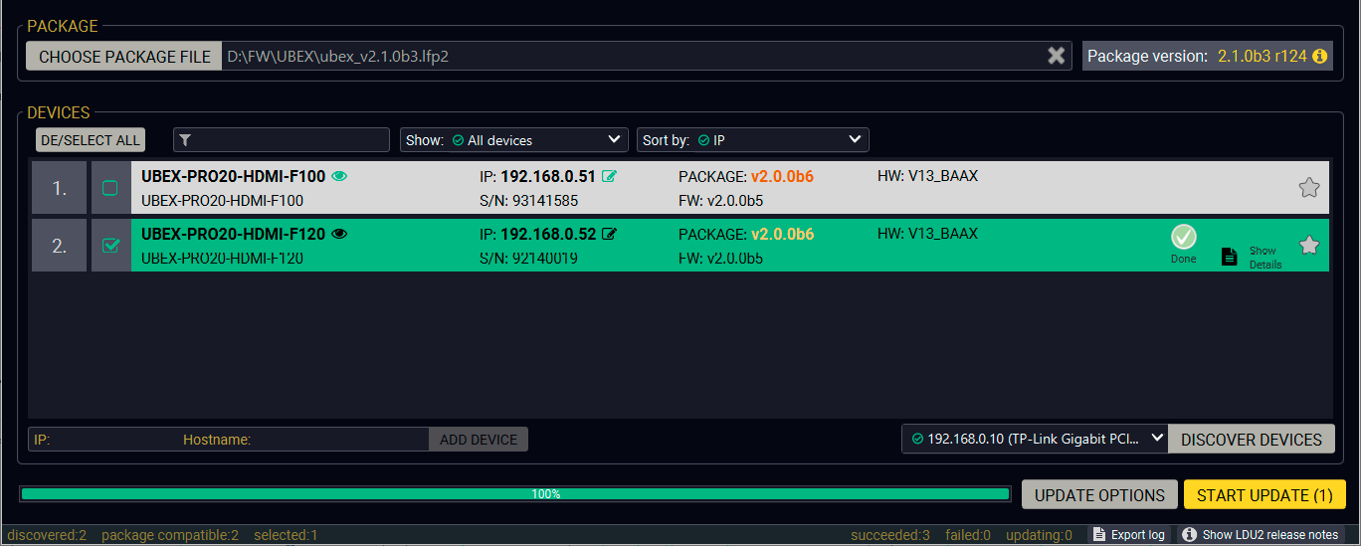Open the network interface 192.168.0.10 dropdown

click(1035, 439)
